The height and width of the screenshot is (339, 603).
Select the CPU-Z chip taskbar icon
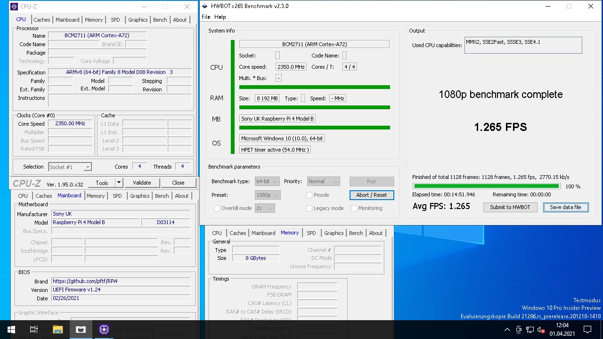point(104,330)
